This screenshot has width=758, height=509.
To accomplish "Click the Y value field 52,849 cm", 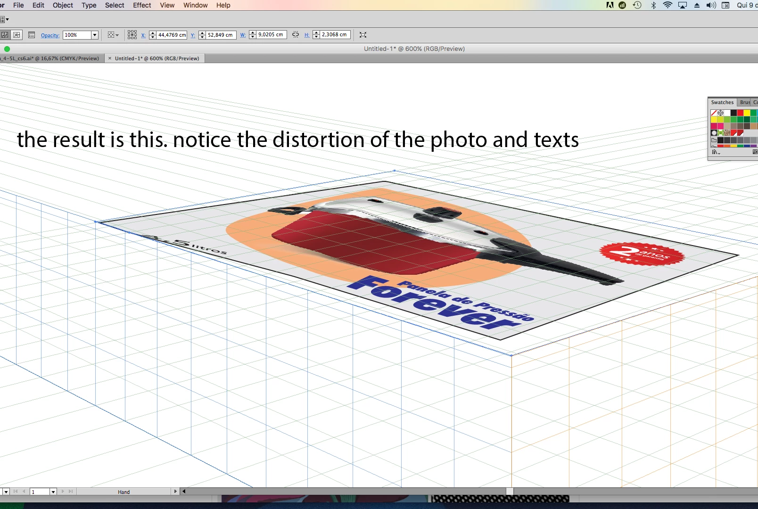I will (221, 35).
